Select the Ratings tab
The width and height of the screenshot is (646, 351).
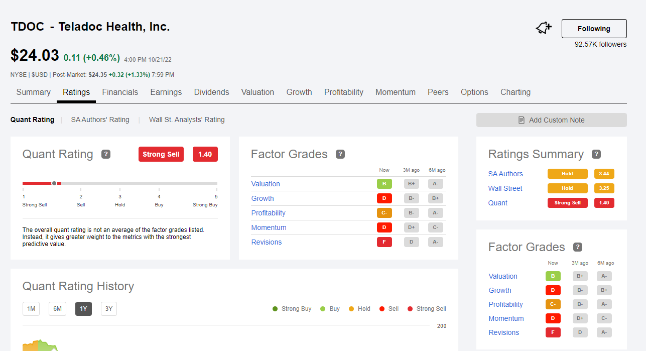76,92
